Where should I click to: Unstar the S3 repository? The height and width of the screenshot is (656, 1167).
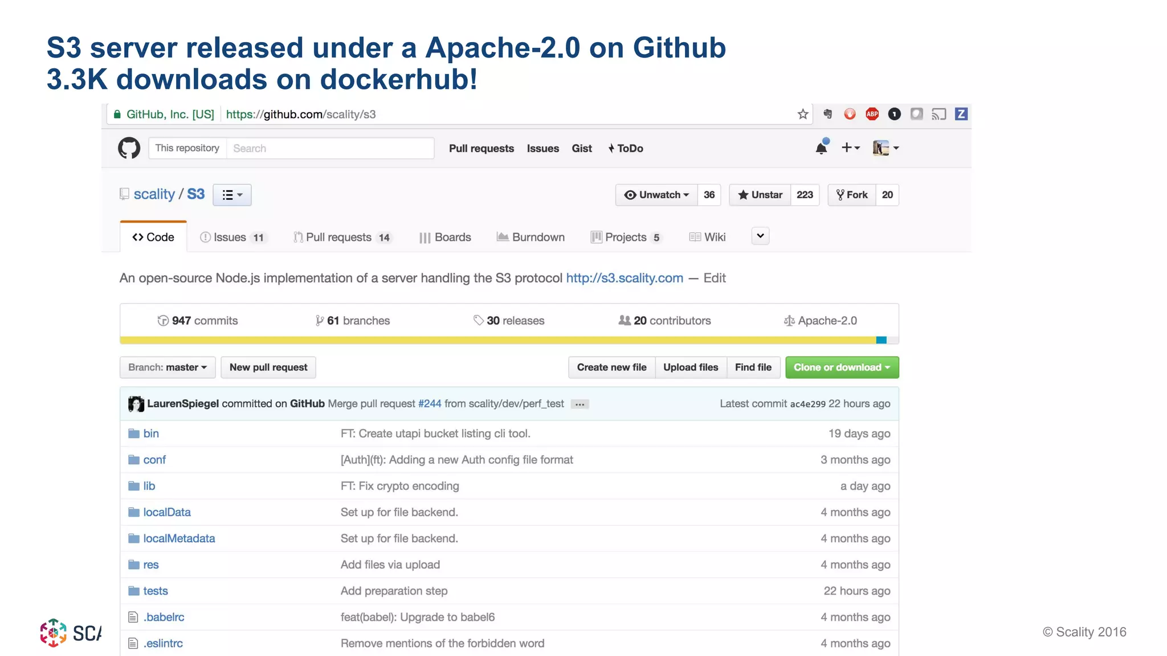[760, 195]
